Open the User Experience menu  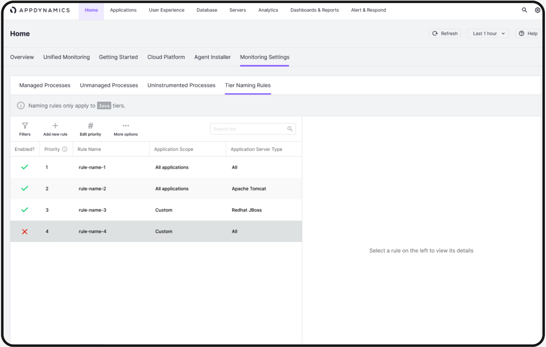point(167,10)
